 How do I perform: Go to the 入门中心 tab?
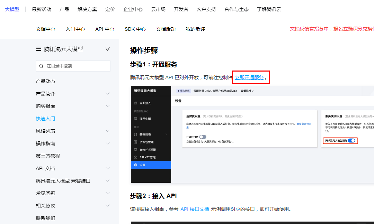coord(75,29)
